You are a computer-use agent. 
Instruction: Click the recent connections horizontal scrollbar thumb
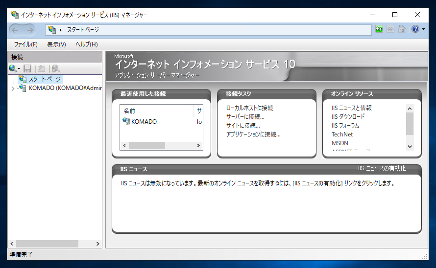(147, 146)
